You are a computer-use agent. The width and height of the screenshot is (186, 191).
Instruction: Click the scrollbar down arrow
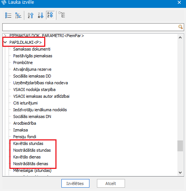point(180,173)
